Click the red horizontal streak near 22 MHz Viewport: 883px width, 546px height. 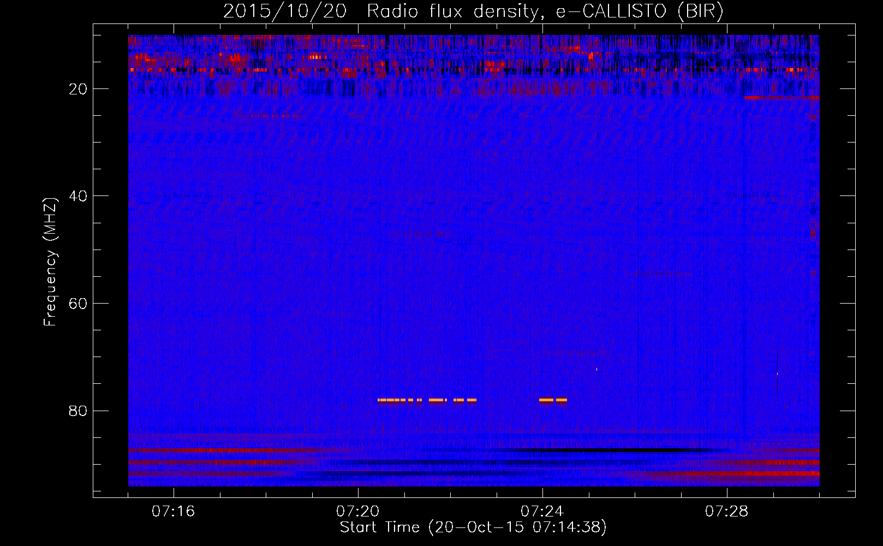point(781,98)
